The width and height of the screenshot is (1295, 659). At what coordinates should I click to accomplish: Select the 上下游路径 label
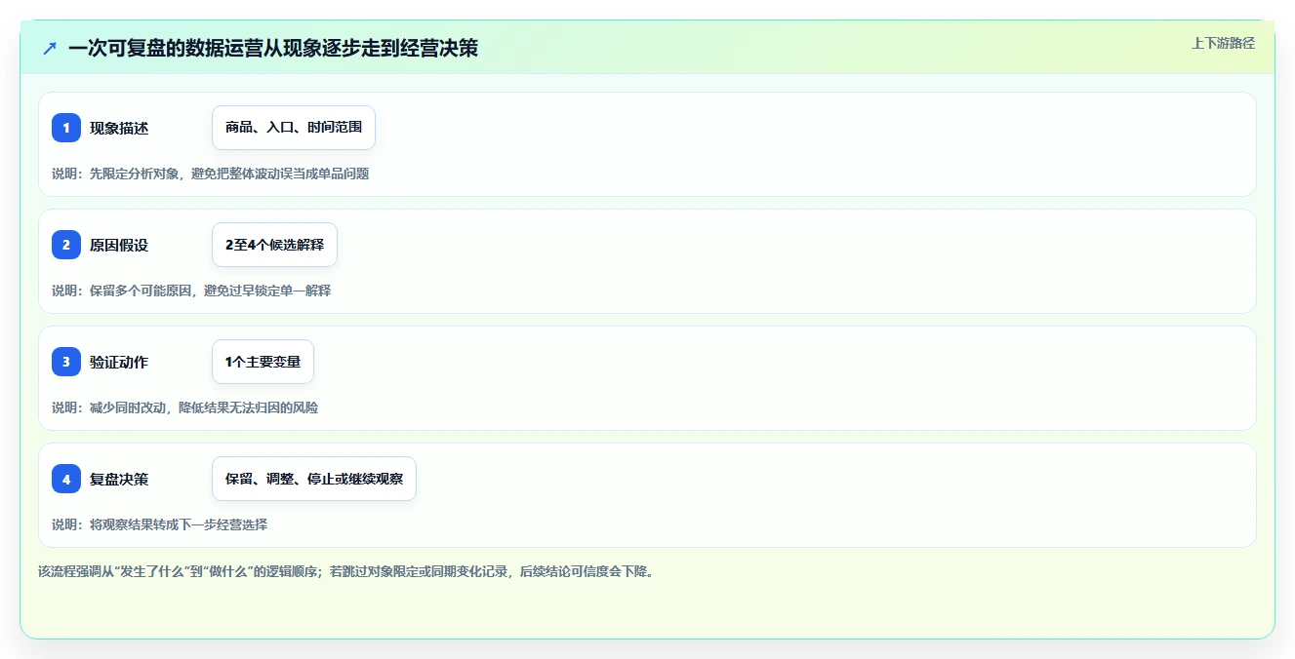(1223, 43)
